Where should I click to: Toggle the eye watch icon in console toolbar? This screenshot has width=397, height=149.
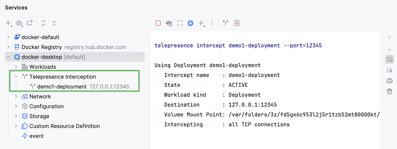click(169, 23)
